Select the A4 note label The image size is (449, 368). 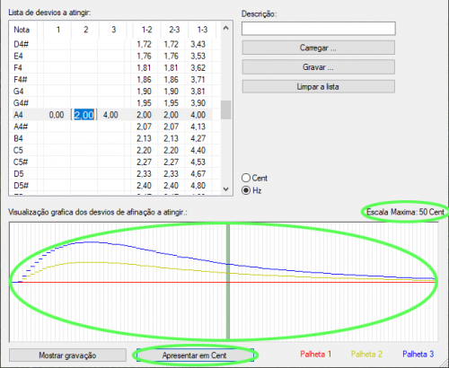[x=18, y=115]
